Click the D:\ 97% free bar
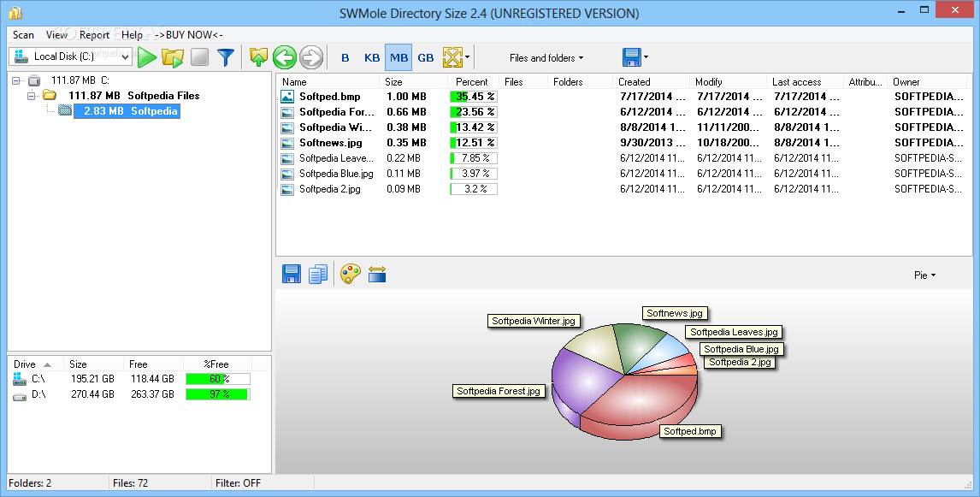980x497 pixels. (218, 394)
